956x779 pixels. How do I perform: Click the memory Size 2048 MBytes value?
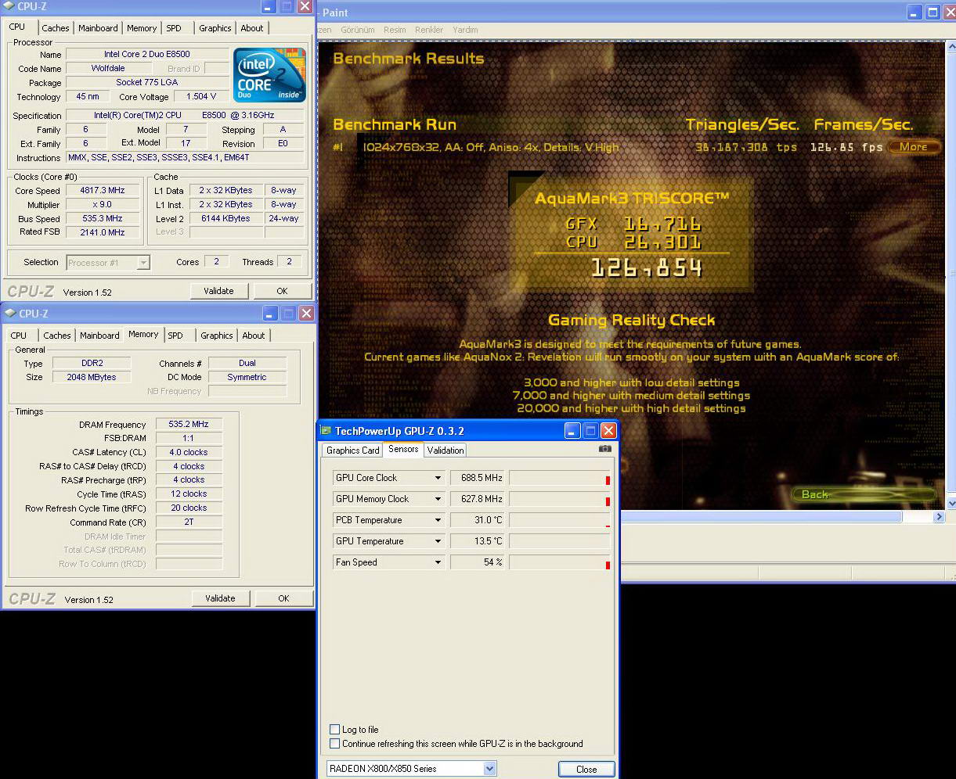coord(92,377)
